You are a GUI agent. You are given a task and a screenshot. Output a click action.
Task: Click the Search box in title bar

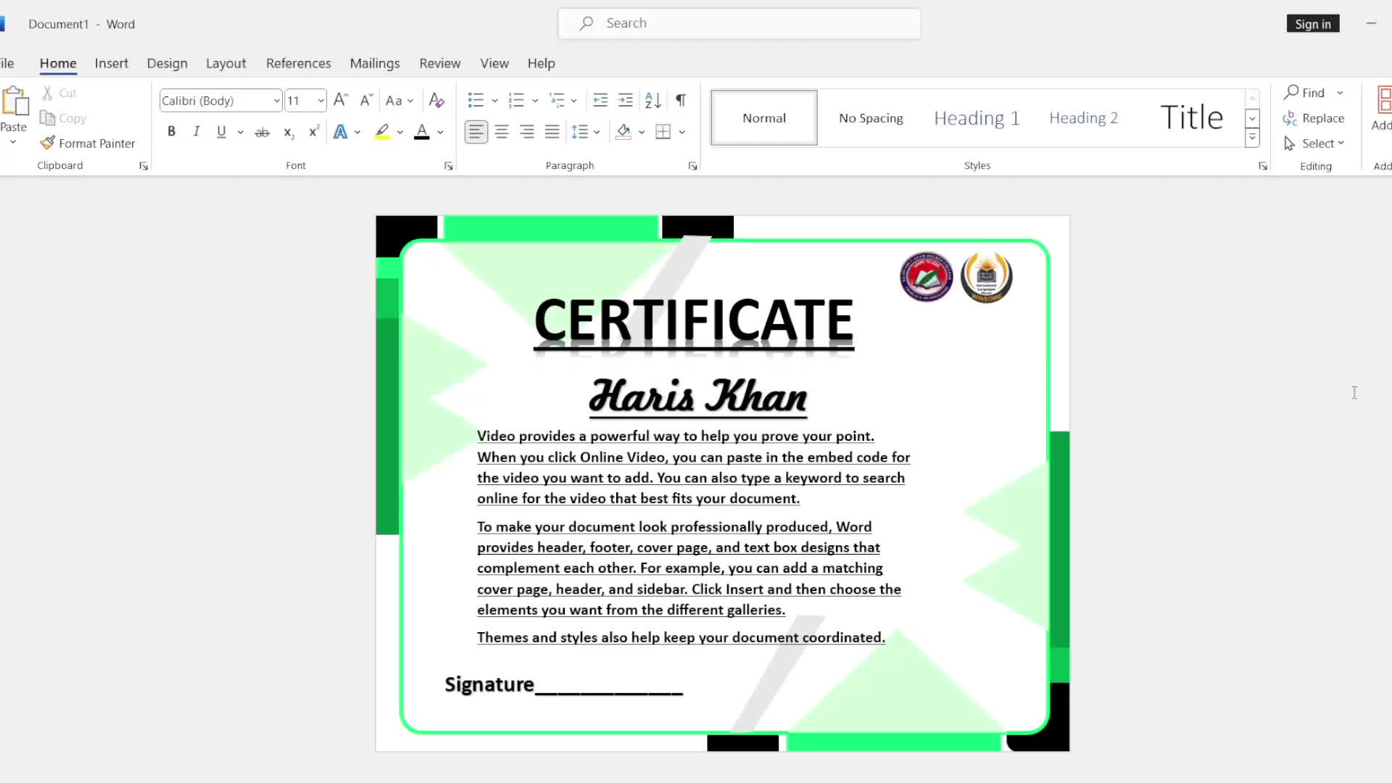pos(739,23)
